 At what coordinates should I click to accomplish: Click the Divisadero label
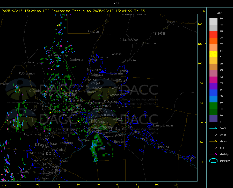coord(126,90)
